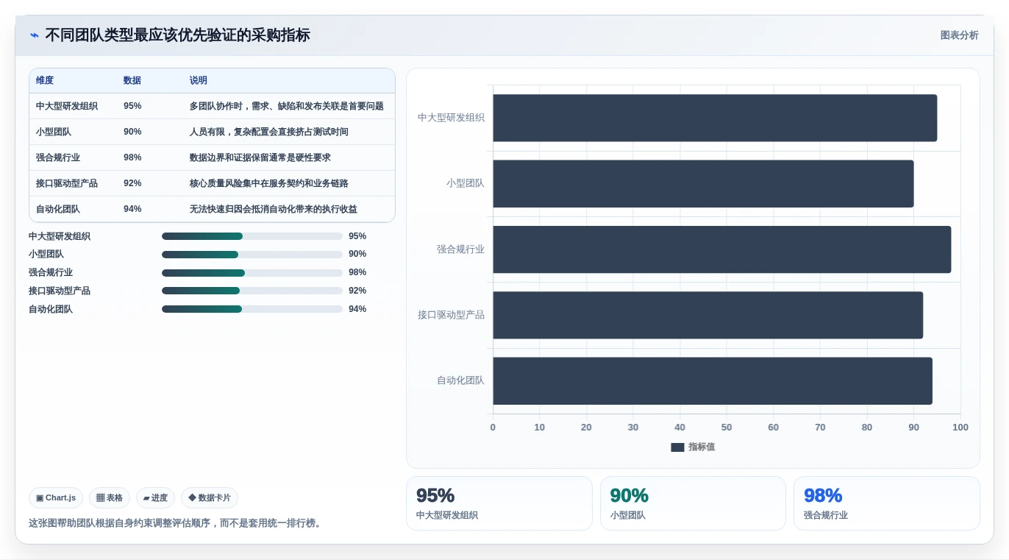The width and height of the screenshot is (1009, 560).
Task: Click the 95% 中大型研发组织 data card
Action: (499, 503)
